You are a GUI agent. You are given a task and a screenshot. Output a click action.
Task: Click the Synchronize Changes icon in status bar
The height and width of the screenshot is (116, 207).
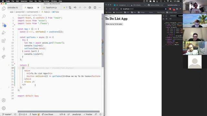point(15,114)
